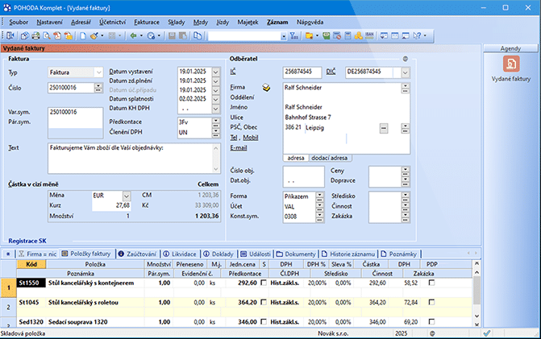Screen dimensions: 541x339
Task: Click the green back arrow in the toolbar
Action: (x=131, y=36)
